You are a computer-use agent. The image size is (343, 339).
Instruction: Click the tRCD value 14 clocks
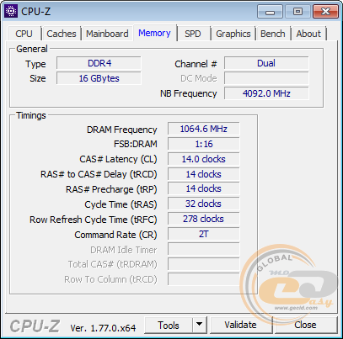(204, 174)
